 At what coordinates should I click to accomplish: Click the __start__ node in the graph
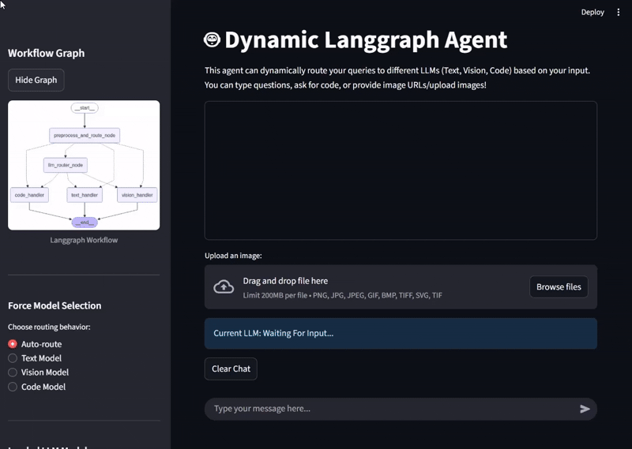tap(85, 108)
